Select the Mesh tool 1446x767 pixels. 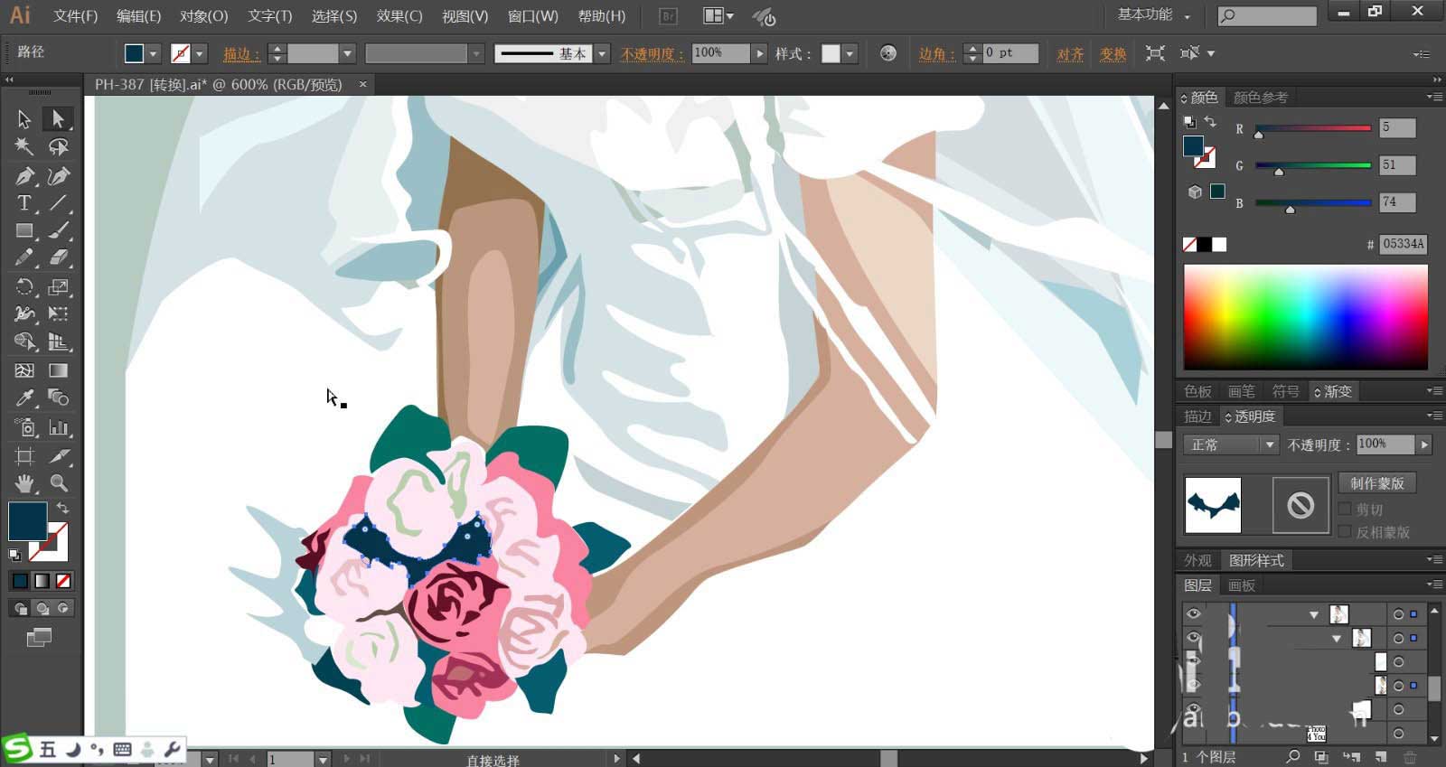24,370
